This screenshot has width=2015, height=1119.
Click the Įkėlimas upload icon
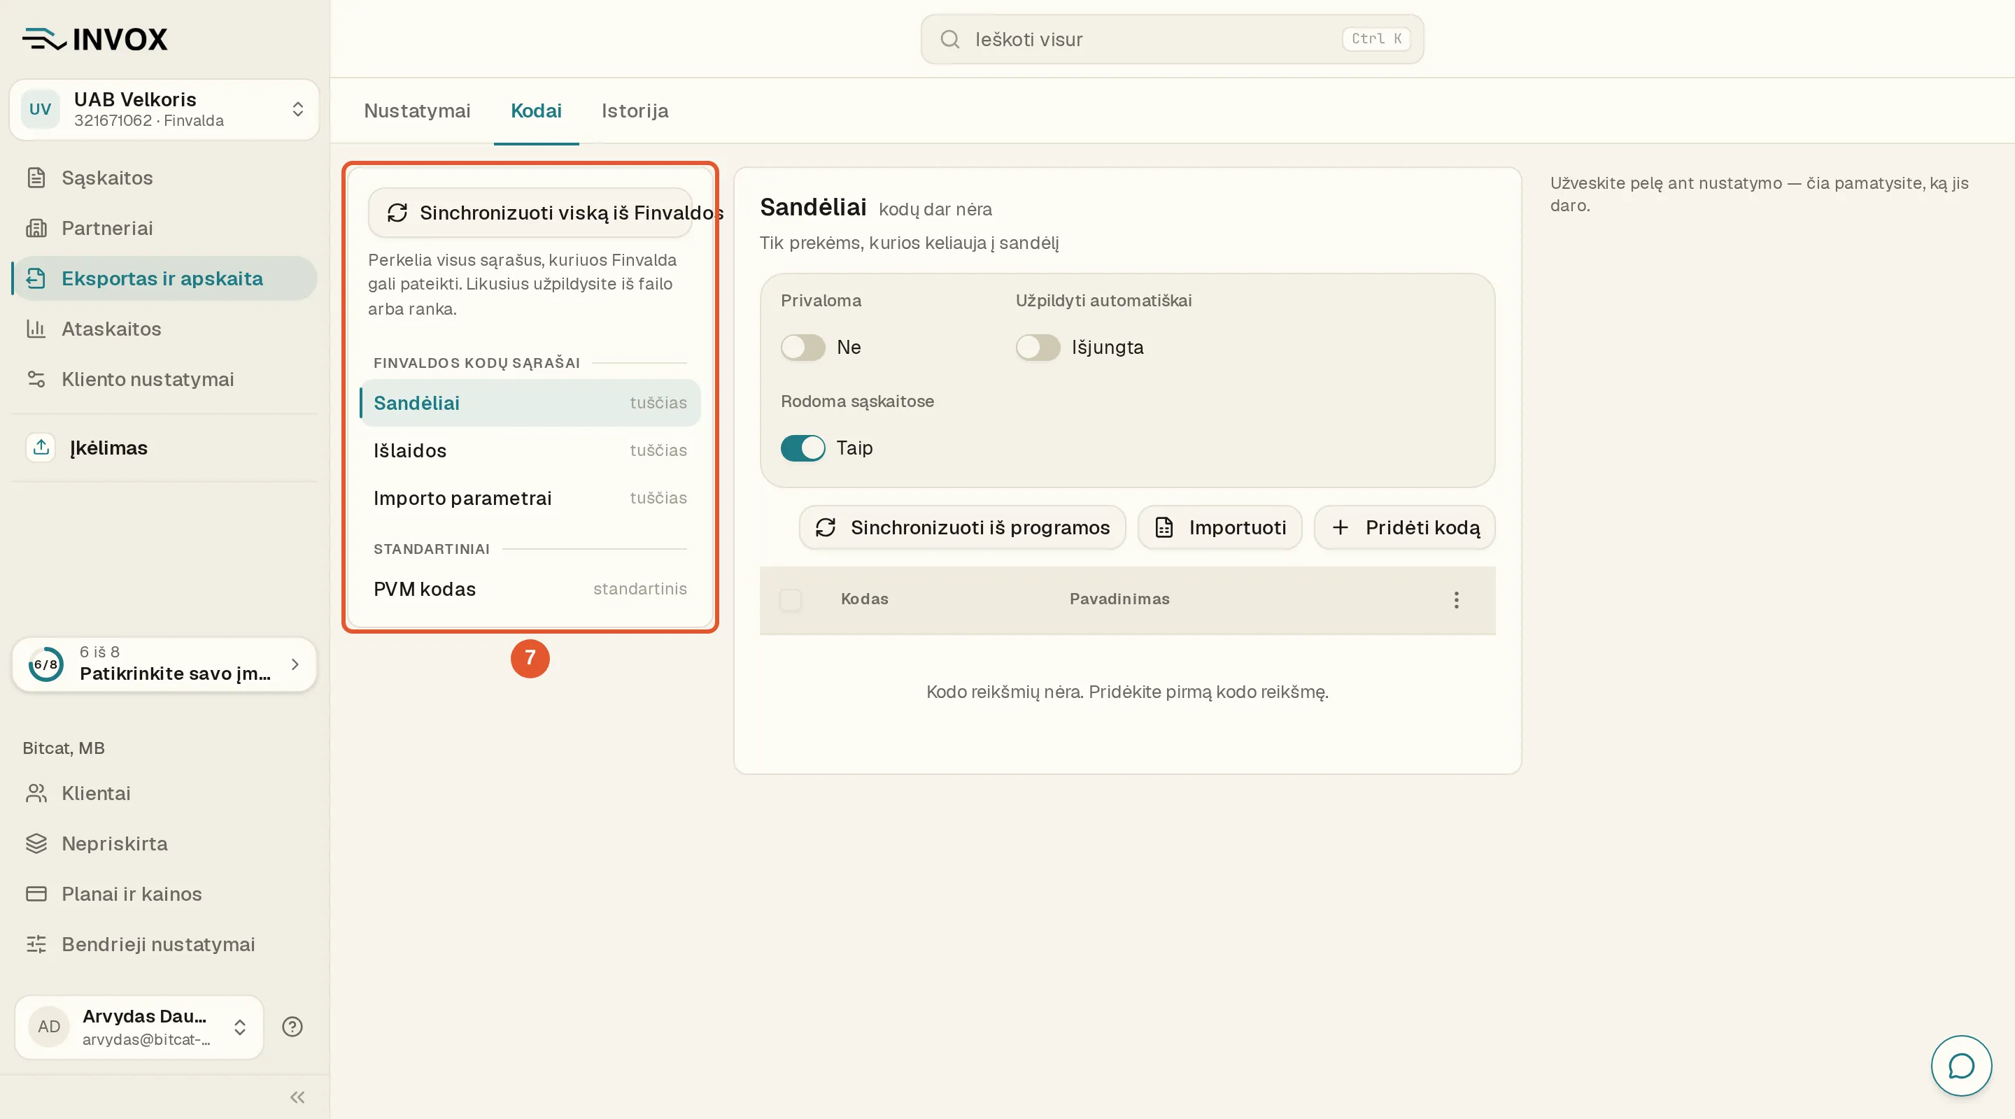pos(41,448)
